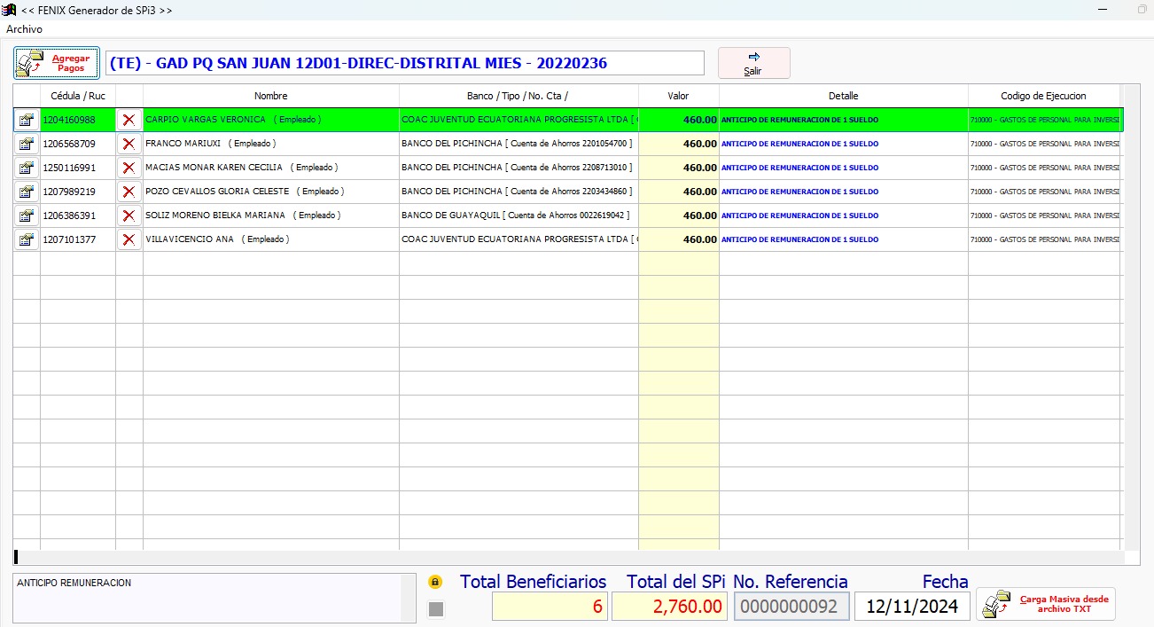
Task: Edit the Soliz Moreno Bielka Mariana record
Action: [27, 216]
